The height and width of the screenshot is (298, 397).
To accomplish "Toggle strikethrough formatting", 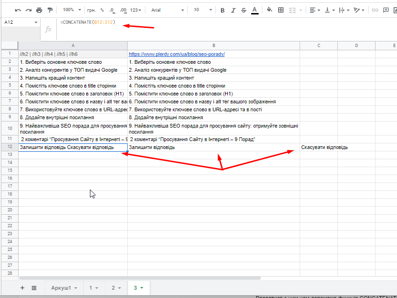I will coord(244,10).
